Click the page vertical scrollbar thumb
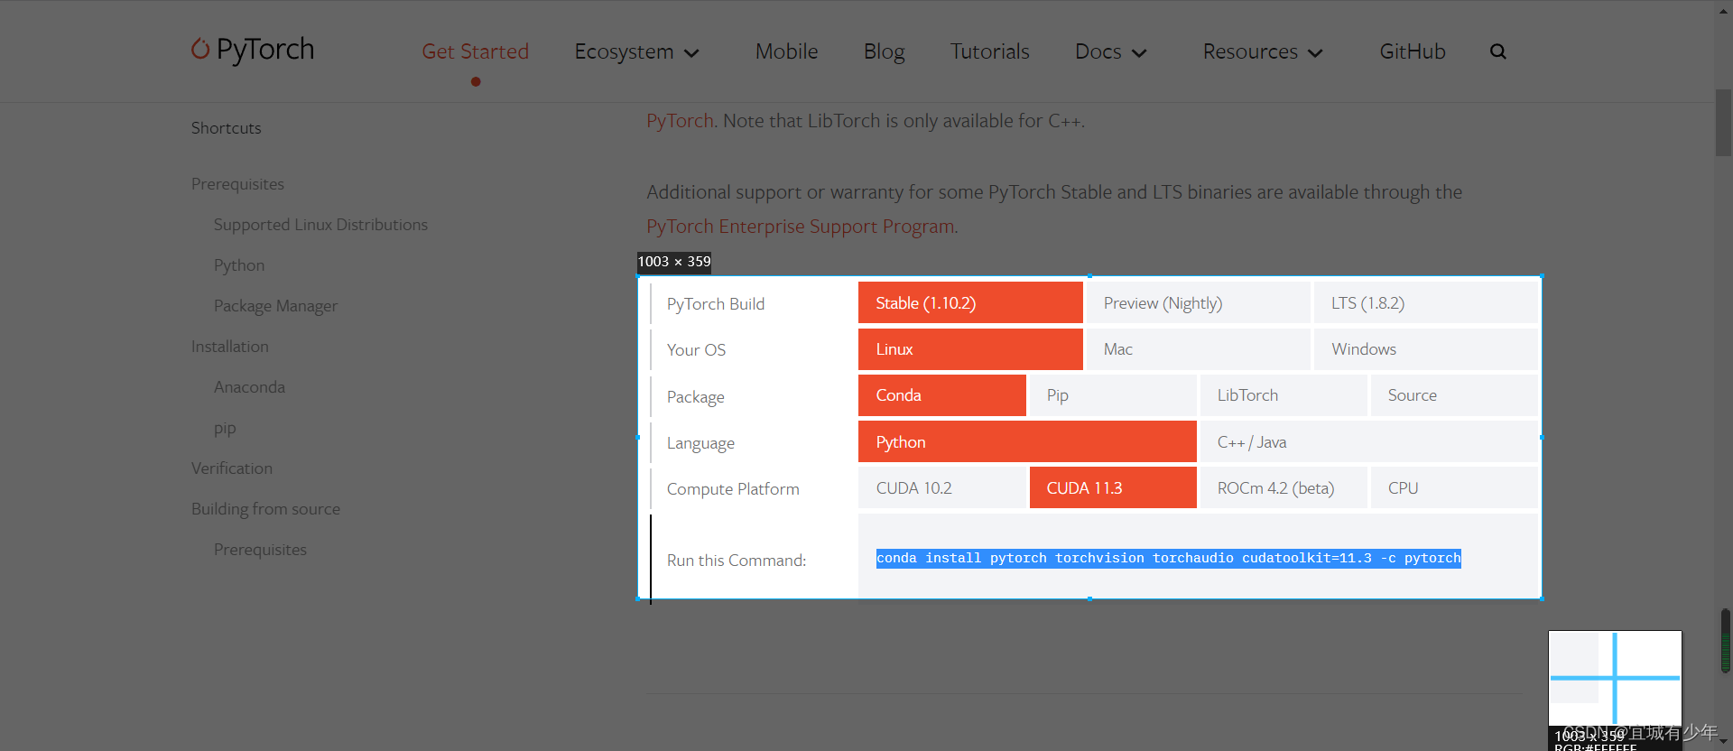Image resolution: width=1733 pixels, height=751 pixels. coord(1723,123)
